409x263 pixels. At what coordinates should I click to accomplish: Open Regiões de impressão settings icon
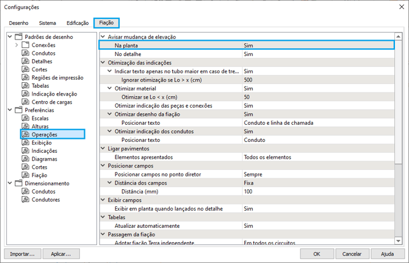pyautogui.click(x=26, y=77)
